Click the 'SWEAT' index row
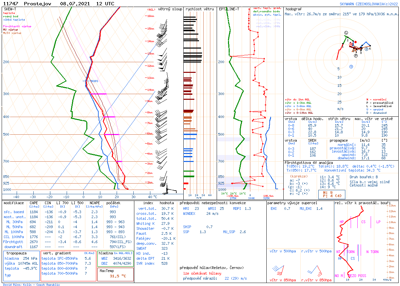Image resolution: width=400 pixels, height=286 pixels. pos(152,248)
